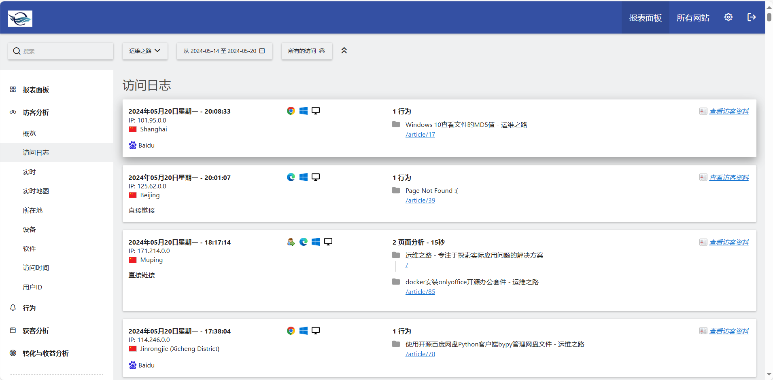Click the page vertical scrollbar thumb

coord(769,17)
